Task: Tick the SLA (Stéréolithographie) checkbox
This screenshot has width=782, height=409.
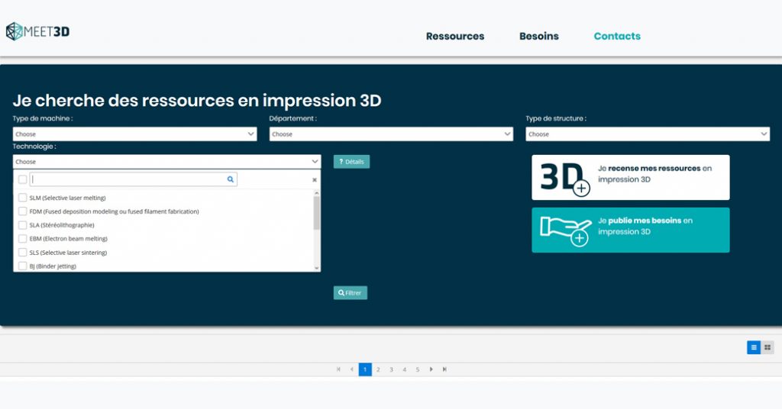Action: point(22,225)
